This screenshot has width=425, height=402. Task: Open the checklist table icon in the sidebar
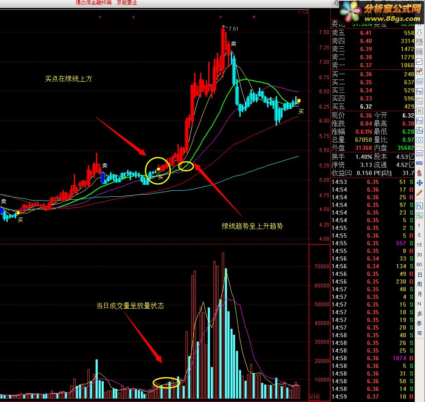tap(419, 42)
